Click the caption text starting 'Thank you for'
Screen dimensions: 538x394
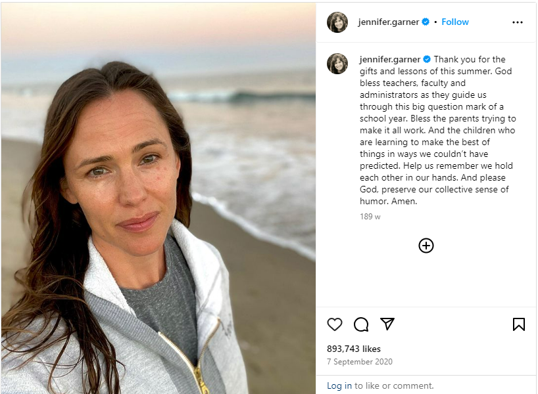(437, 130)
